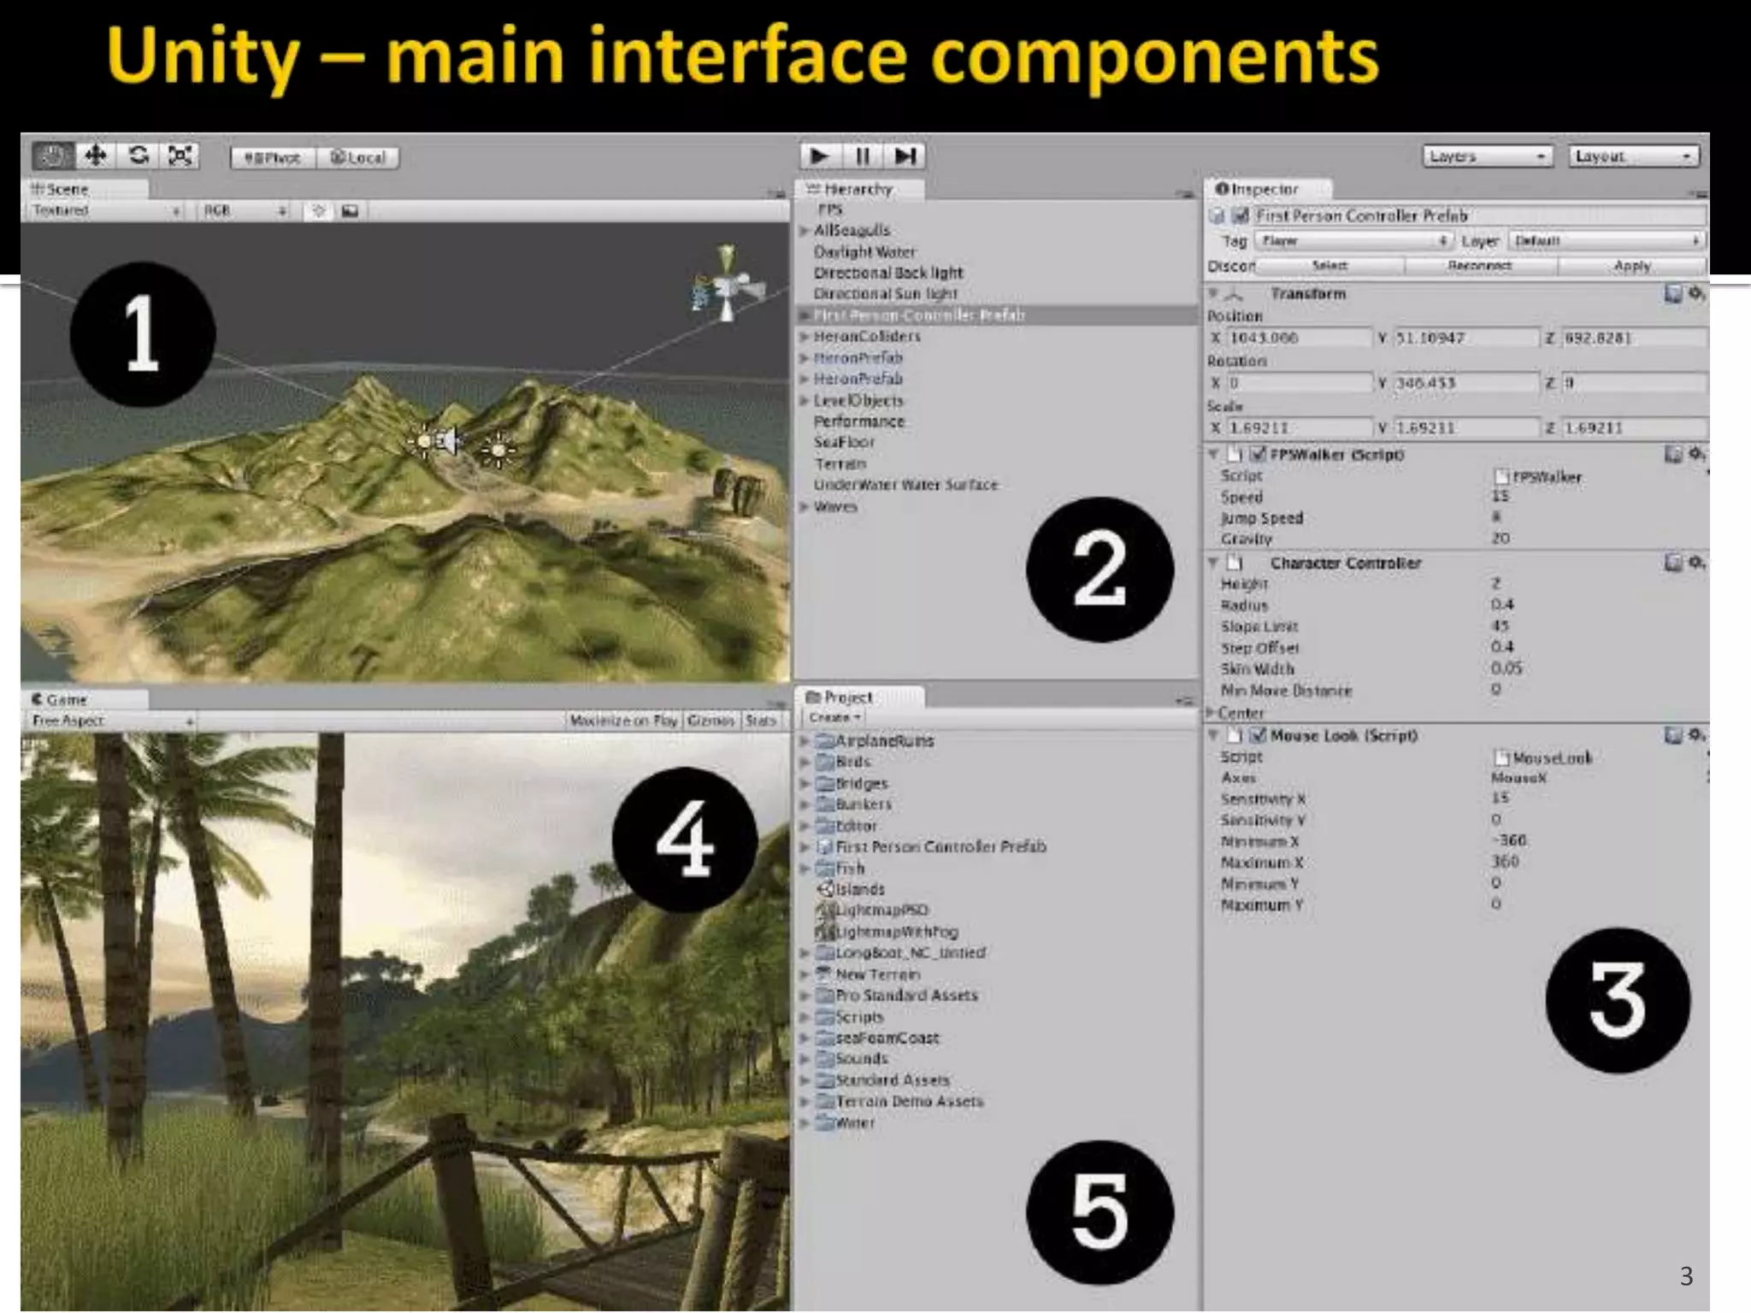Switch to the Game tab
The height and width of the screenshot is (1313, 1751).
click(x=65, y=699)
